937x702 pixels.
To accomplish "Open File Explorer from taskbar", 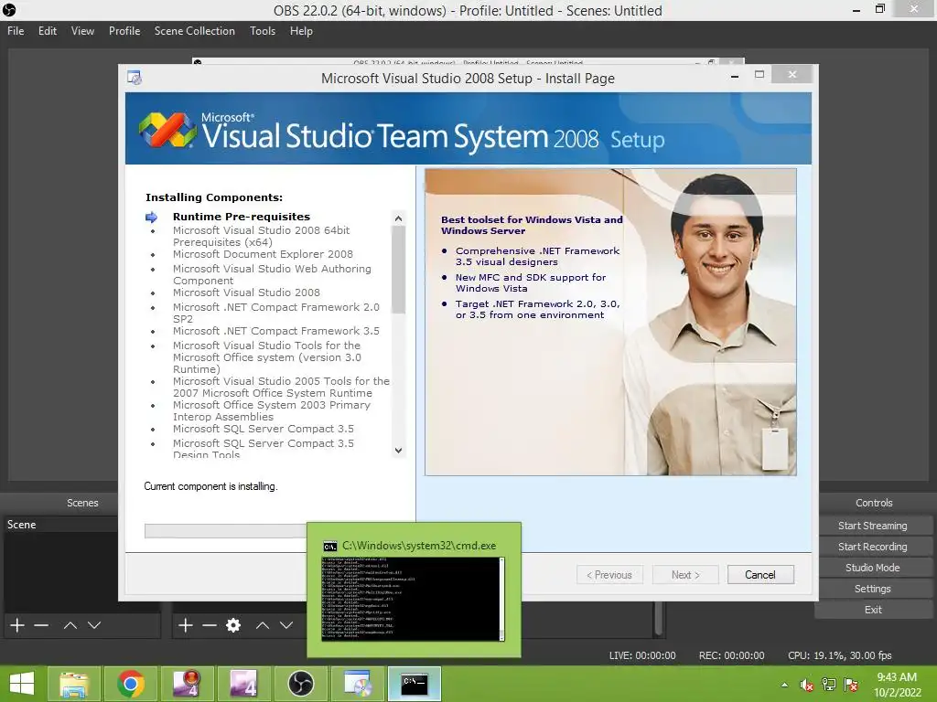I will point(74,684).
